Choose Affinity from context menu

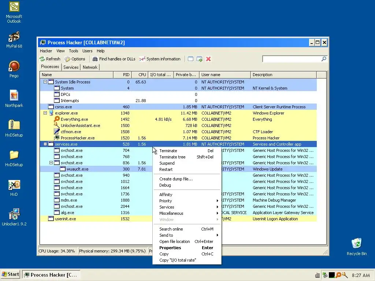click(x=187, y=195)
